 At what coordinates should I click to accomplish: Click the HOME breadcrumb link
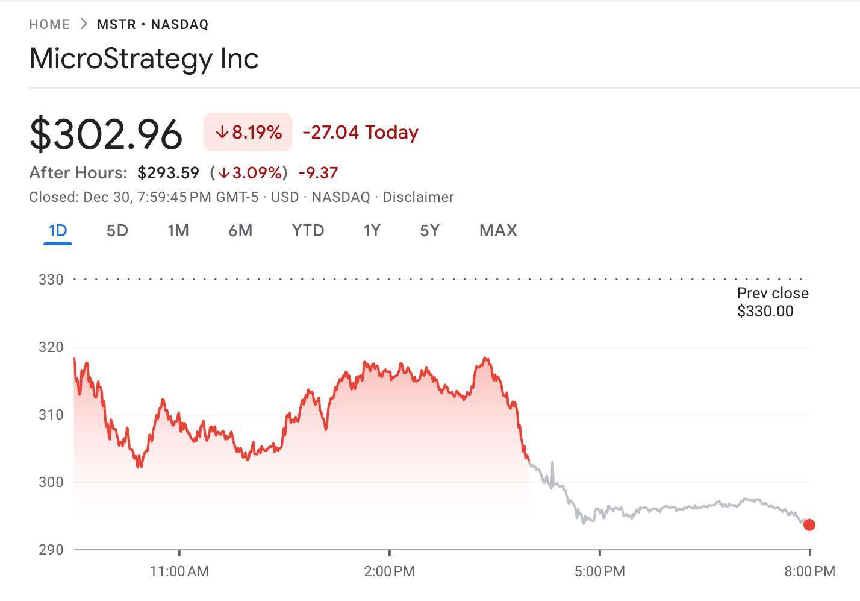pos(49,25)
